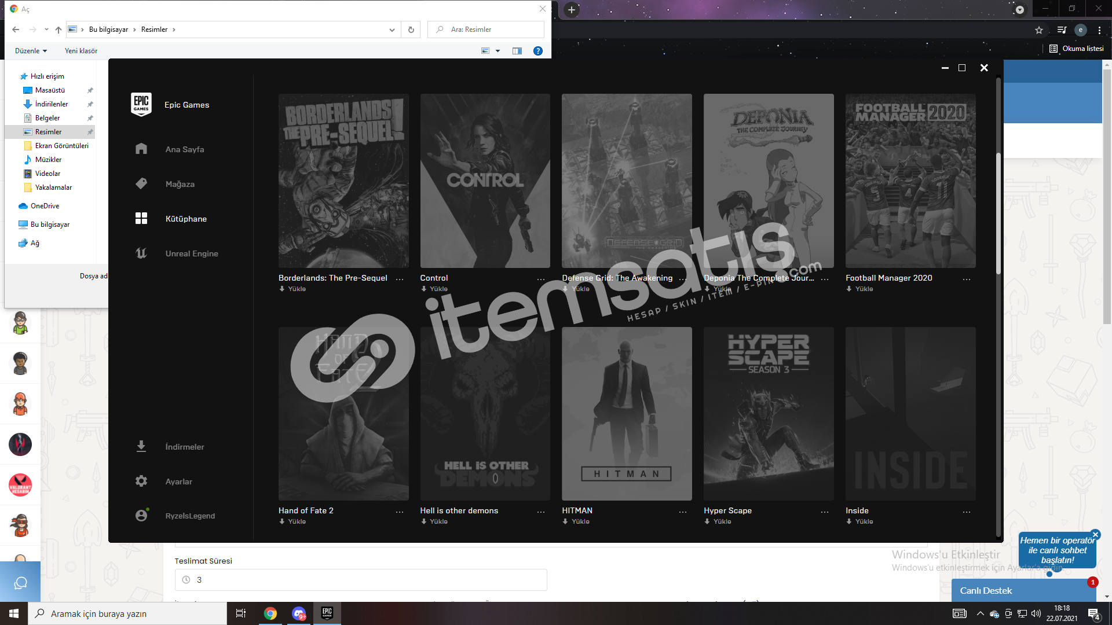Select Ekran Görüntüleri folder
The height and width of the screenshot is (625, 1112).
click(61, 146)
